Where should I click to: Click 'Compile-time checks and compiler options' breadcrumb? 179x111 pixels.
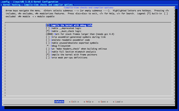coord(48,5)
